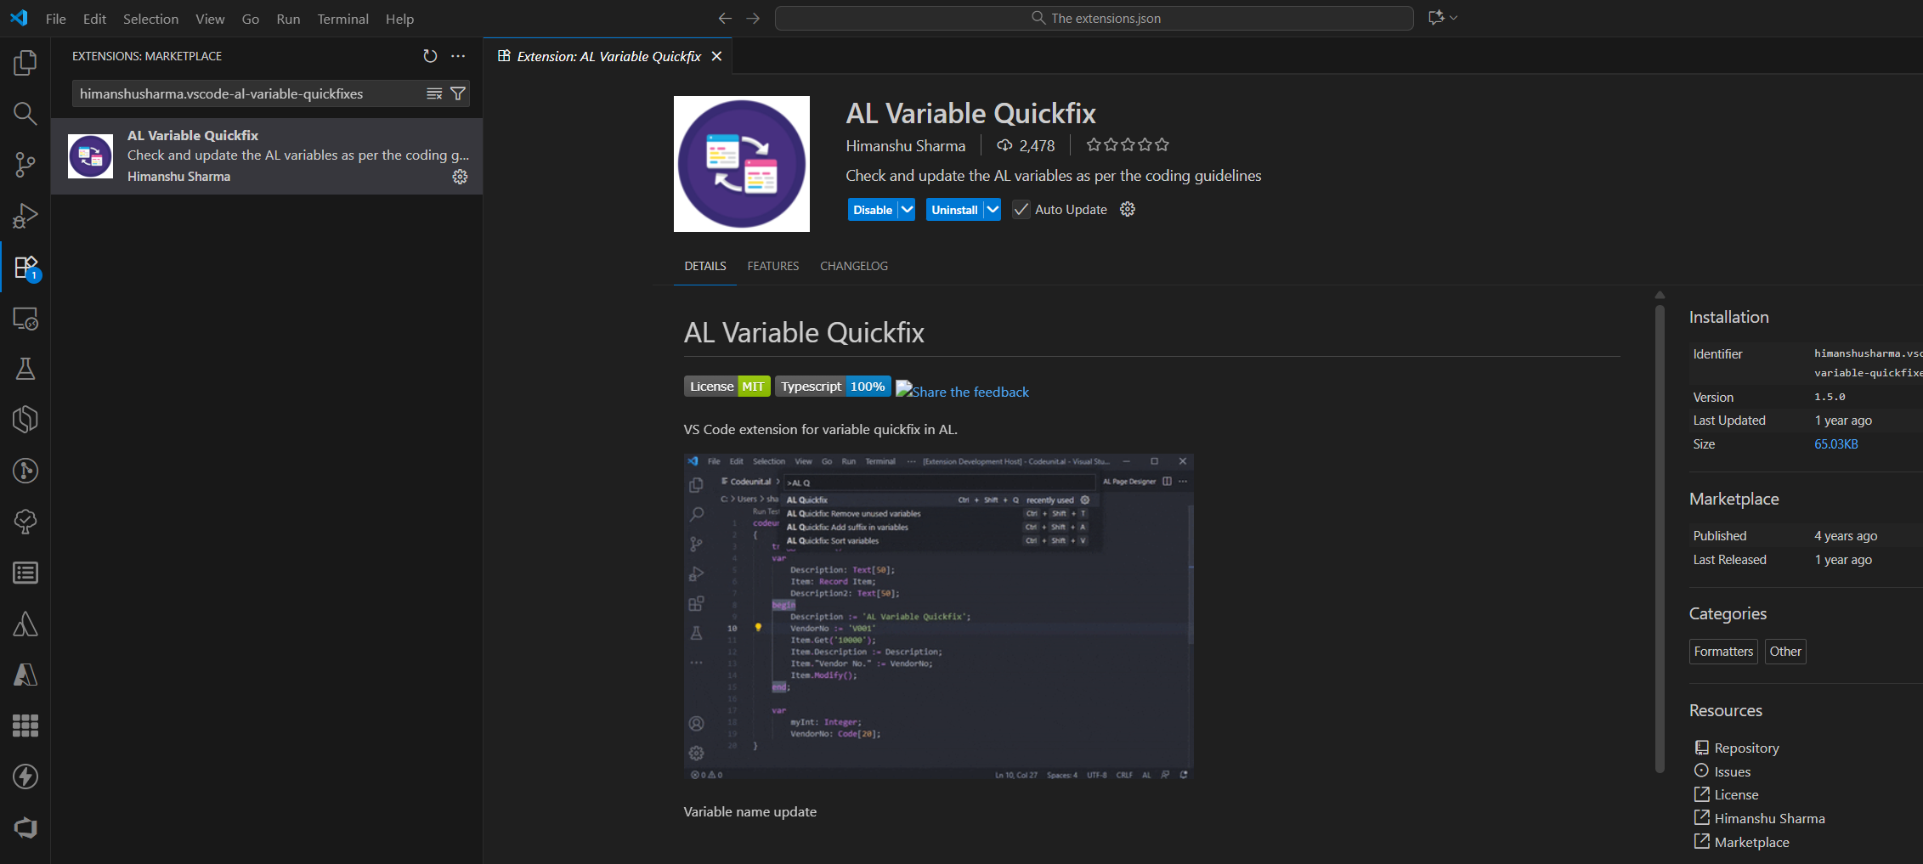Expand the Uninstall button dropdown arrow

coord(993,210)
